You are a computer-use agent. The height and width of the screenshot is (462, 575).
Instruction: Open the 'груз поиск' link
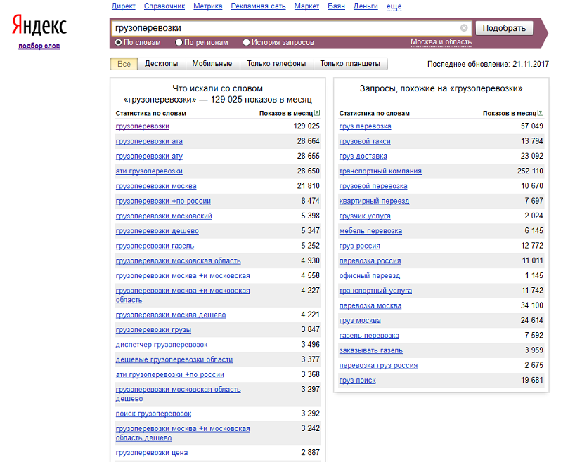tap(357, 381)
